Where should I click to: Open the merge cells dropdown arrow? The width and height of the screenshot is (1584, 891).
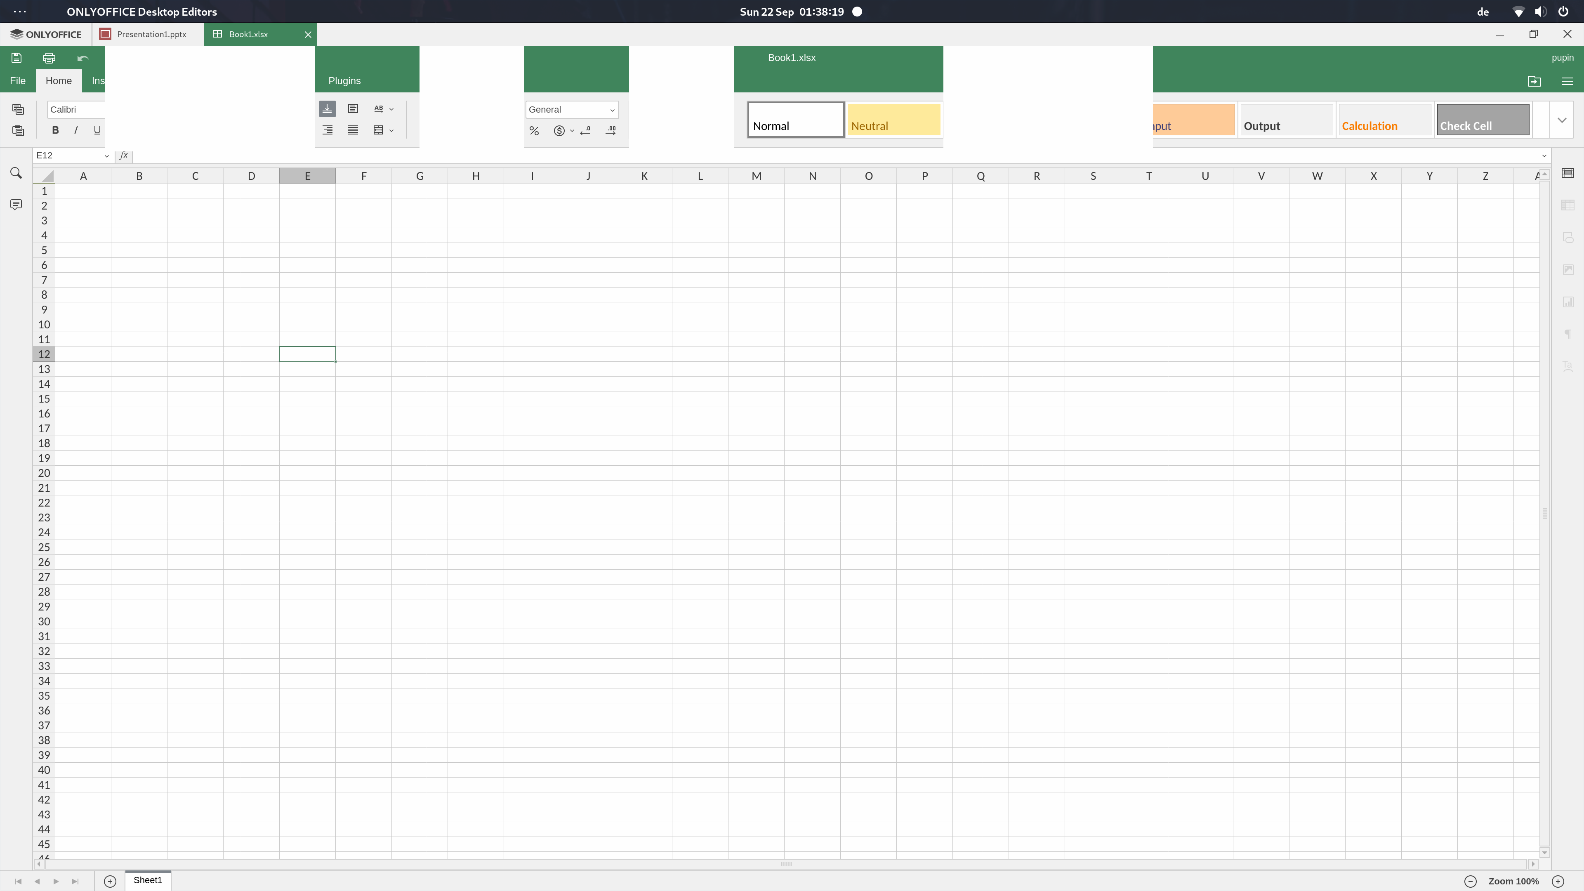coord(391,130)
